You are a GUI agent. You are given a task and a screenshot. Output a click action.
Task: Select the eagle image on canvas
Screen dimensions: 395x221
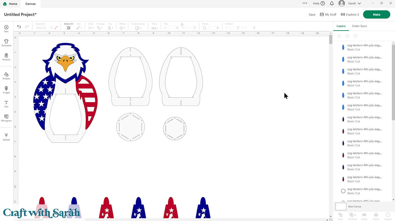[65, 92]
